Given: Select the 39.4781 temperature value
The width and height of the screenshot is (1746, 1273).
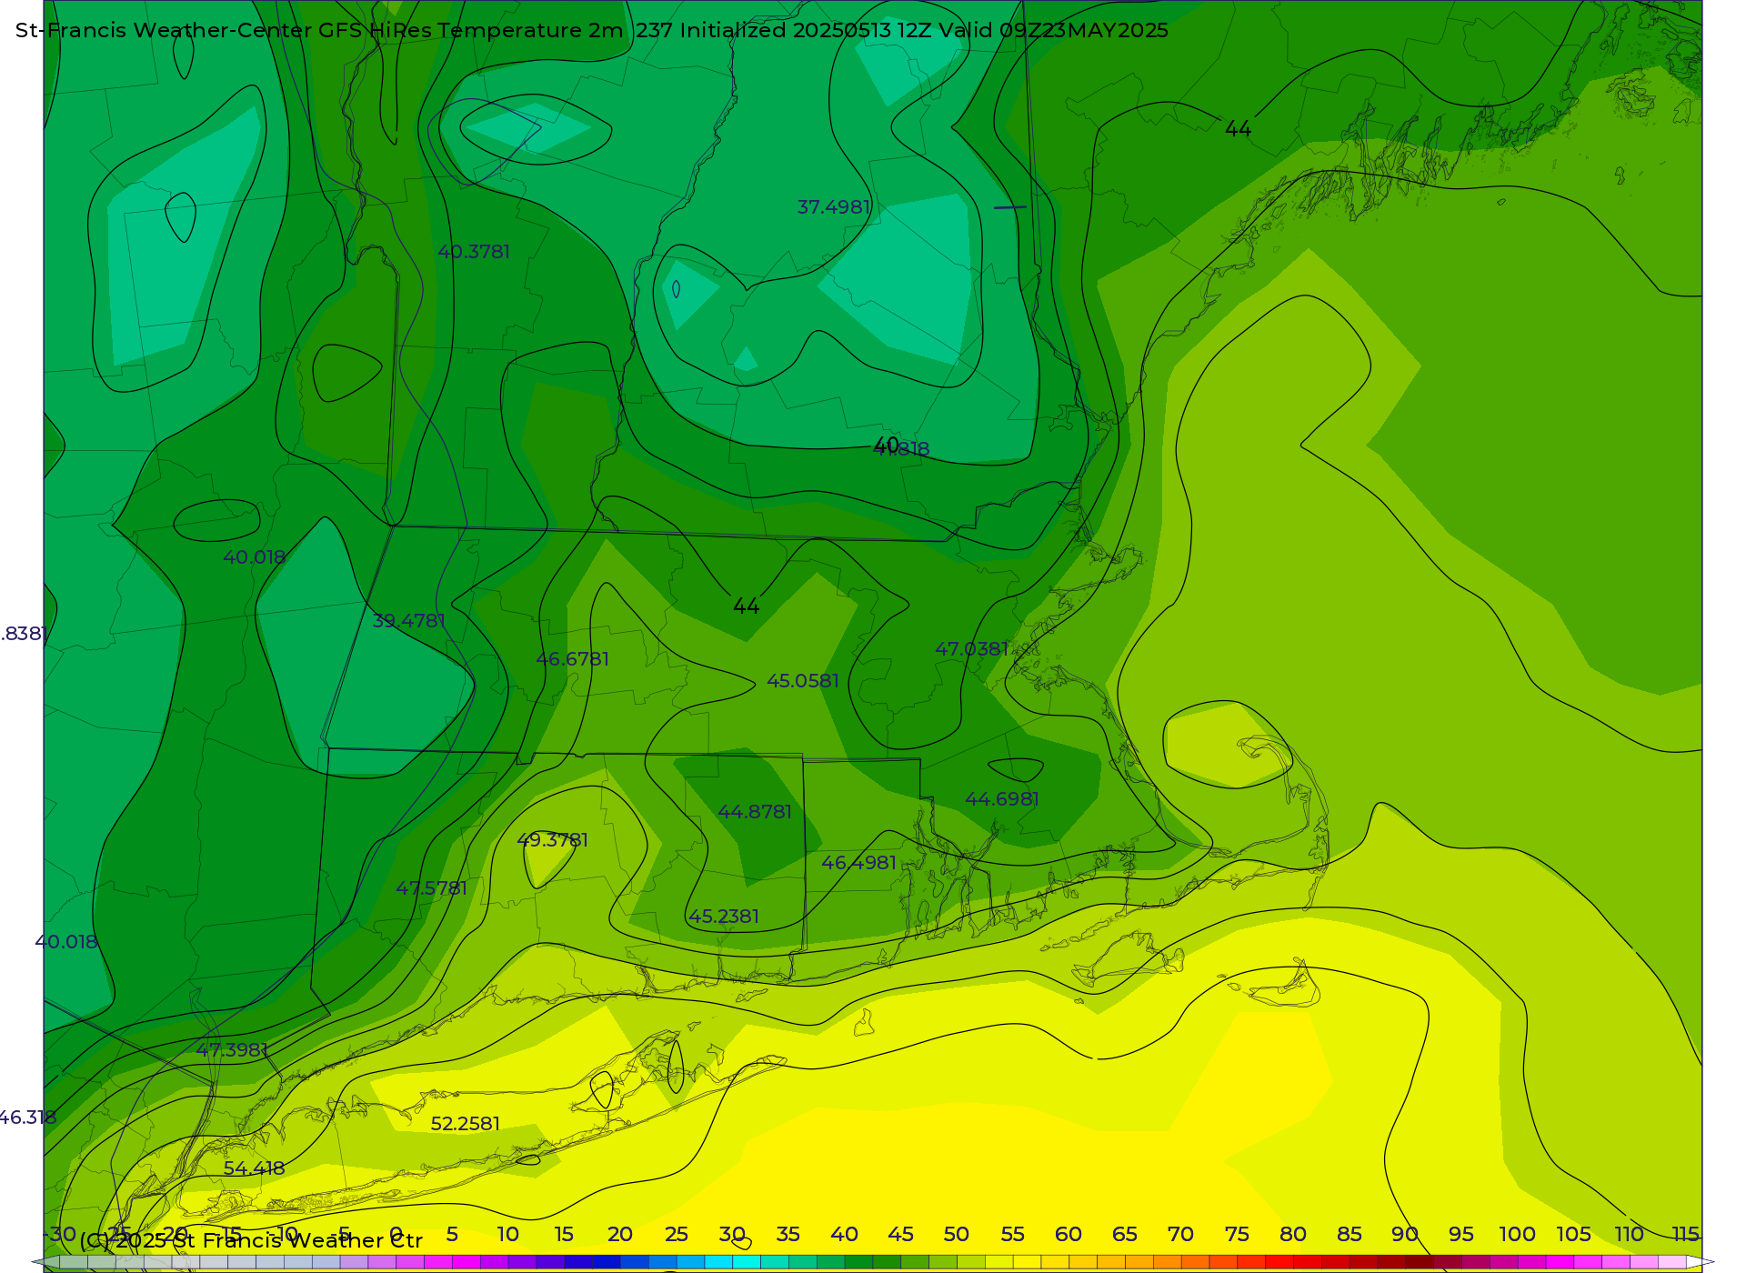Looking at the screenshot, I should (x=409, y=621).
